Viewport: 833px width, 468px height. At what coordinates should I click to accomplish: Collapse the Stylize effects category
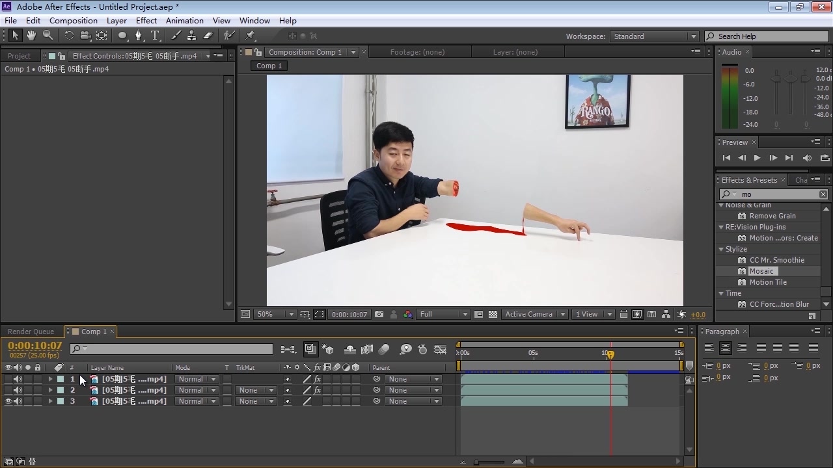(721, 249)
